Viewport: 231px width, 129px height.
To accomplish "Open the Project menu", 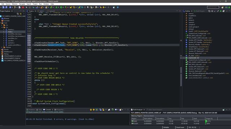I will coord(35,4).
